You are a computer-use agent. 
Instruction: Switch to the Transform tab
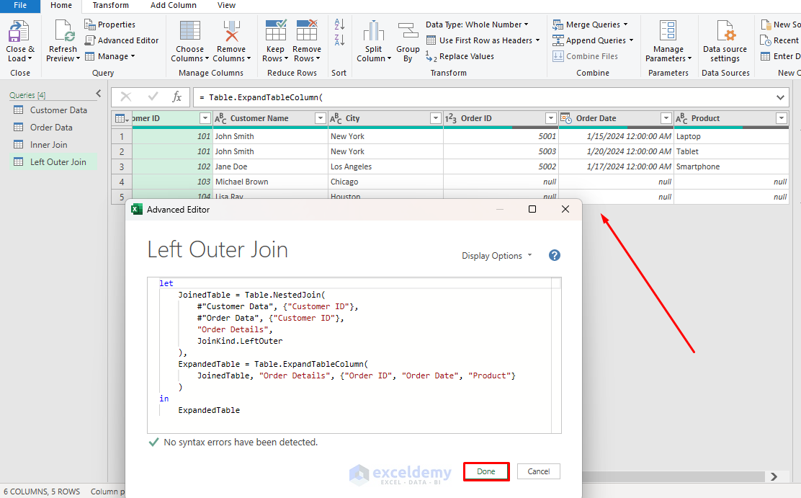click(x=110, y=6)
